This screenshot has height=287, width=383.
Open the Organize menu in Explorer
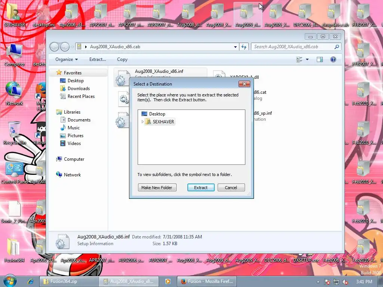pyautogui.click(x=67, y=59)
